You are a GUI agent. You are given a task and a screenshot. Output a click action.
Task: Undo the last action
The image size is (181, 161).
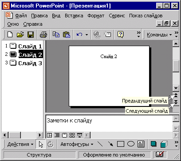coord(79,35)
